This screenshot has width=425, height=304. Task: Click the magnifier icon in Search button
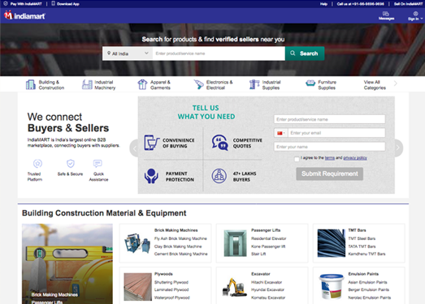pos(293,54)
